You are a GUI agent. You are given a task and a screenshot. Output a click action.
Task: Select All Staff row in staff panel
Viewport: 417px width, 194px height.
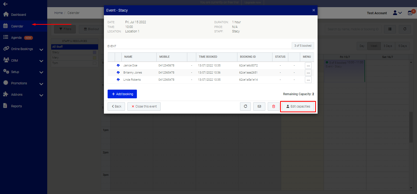coord(75,47)
